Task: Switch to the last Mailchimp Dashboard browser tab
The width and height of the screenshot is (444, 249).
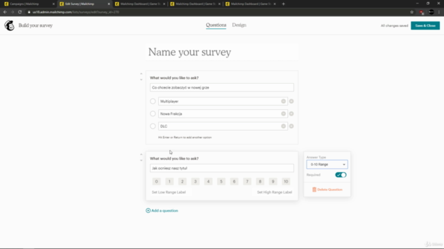Action: point(250,4)
